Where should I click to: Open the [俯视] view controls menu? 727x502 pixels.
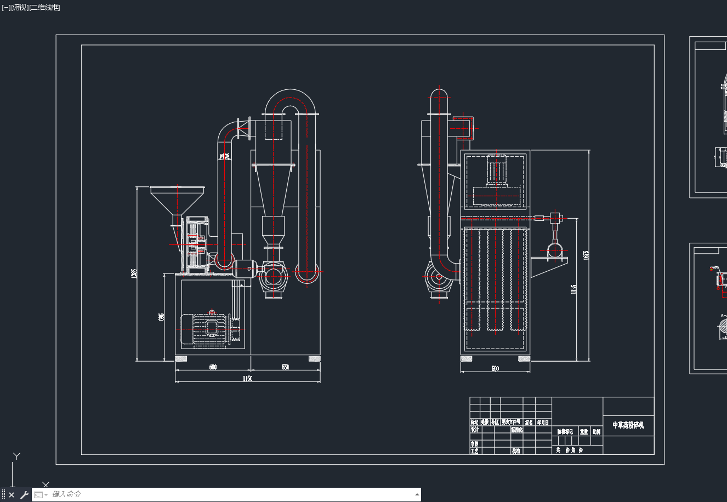20,7
